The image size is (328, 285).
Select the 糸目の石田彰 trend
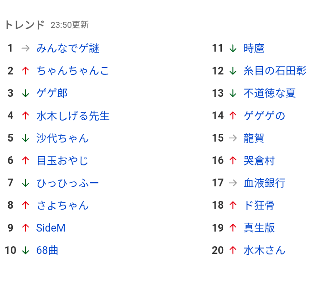(x=275, y=71)
